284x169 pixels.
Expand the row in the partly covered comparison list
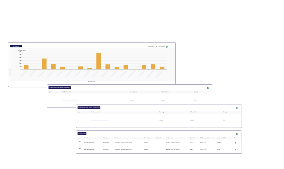(49, 100)
